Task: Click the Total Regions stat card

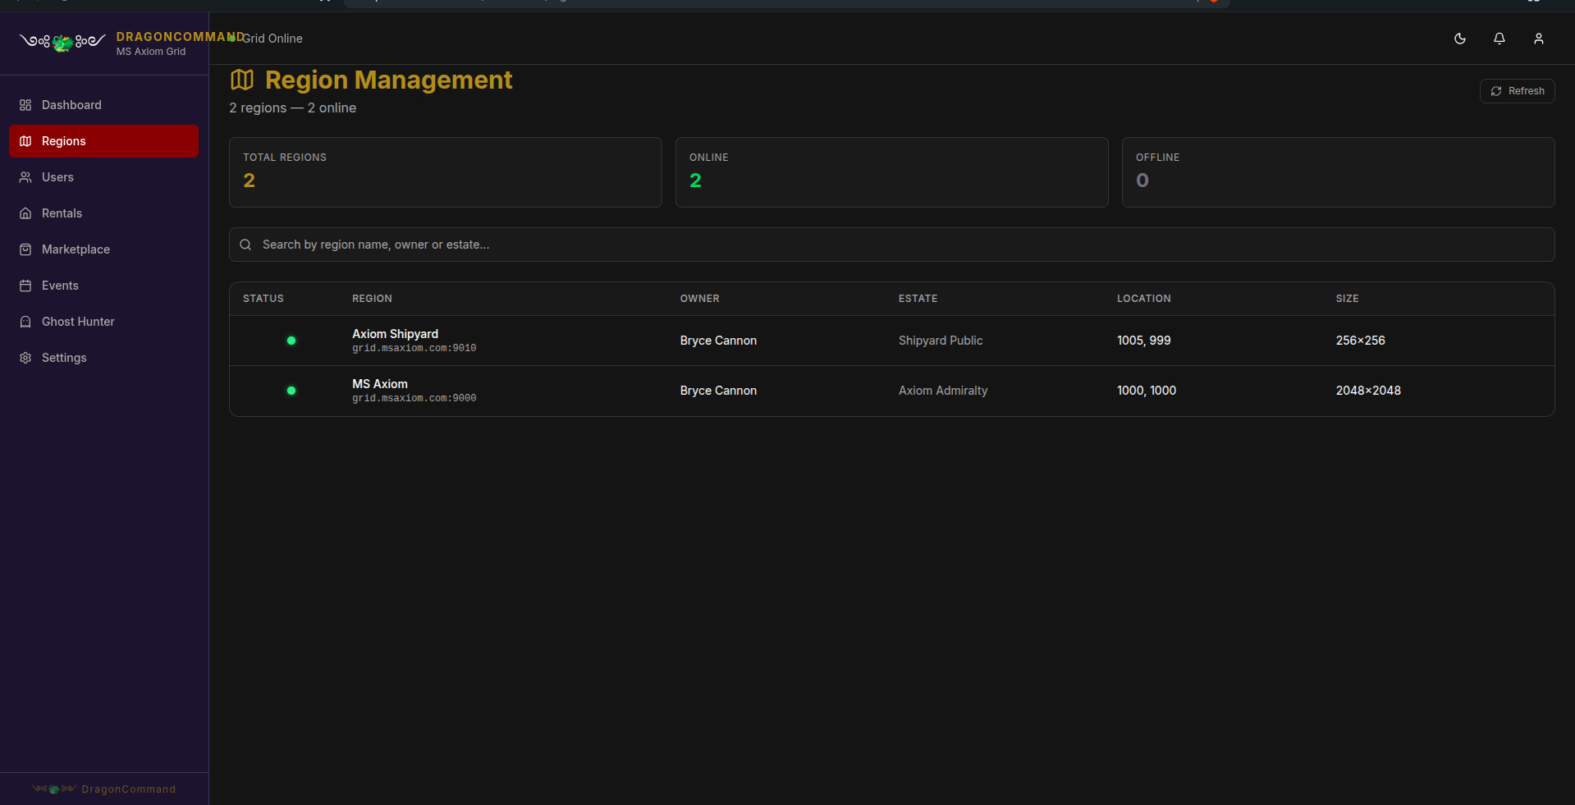Action: pyautogui.click(x=446, y=172)
